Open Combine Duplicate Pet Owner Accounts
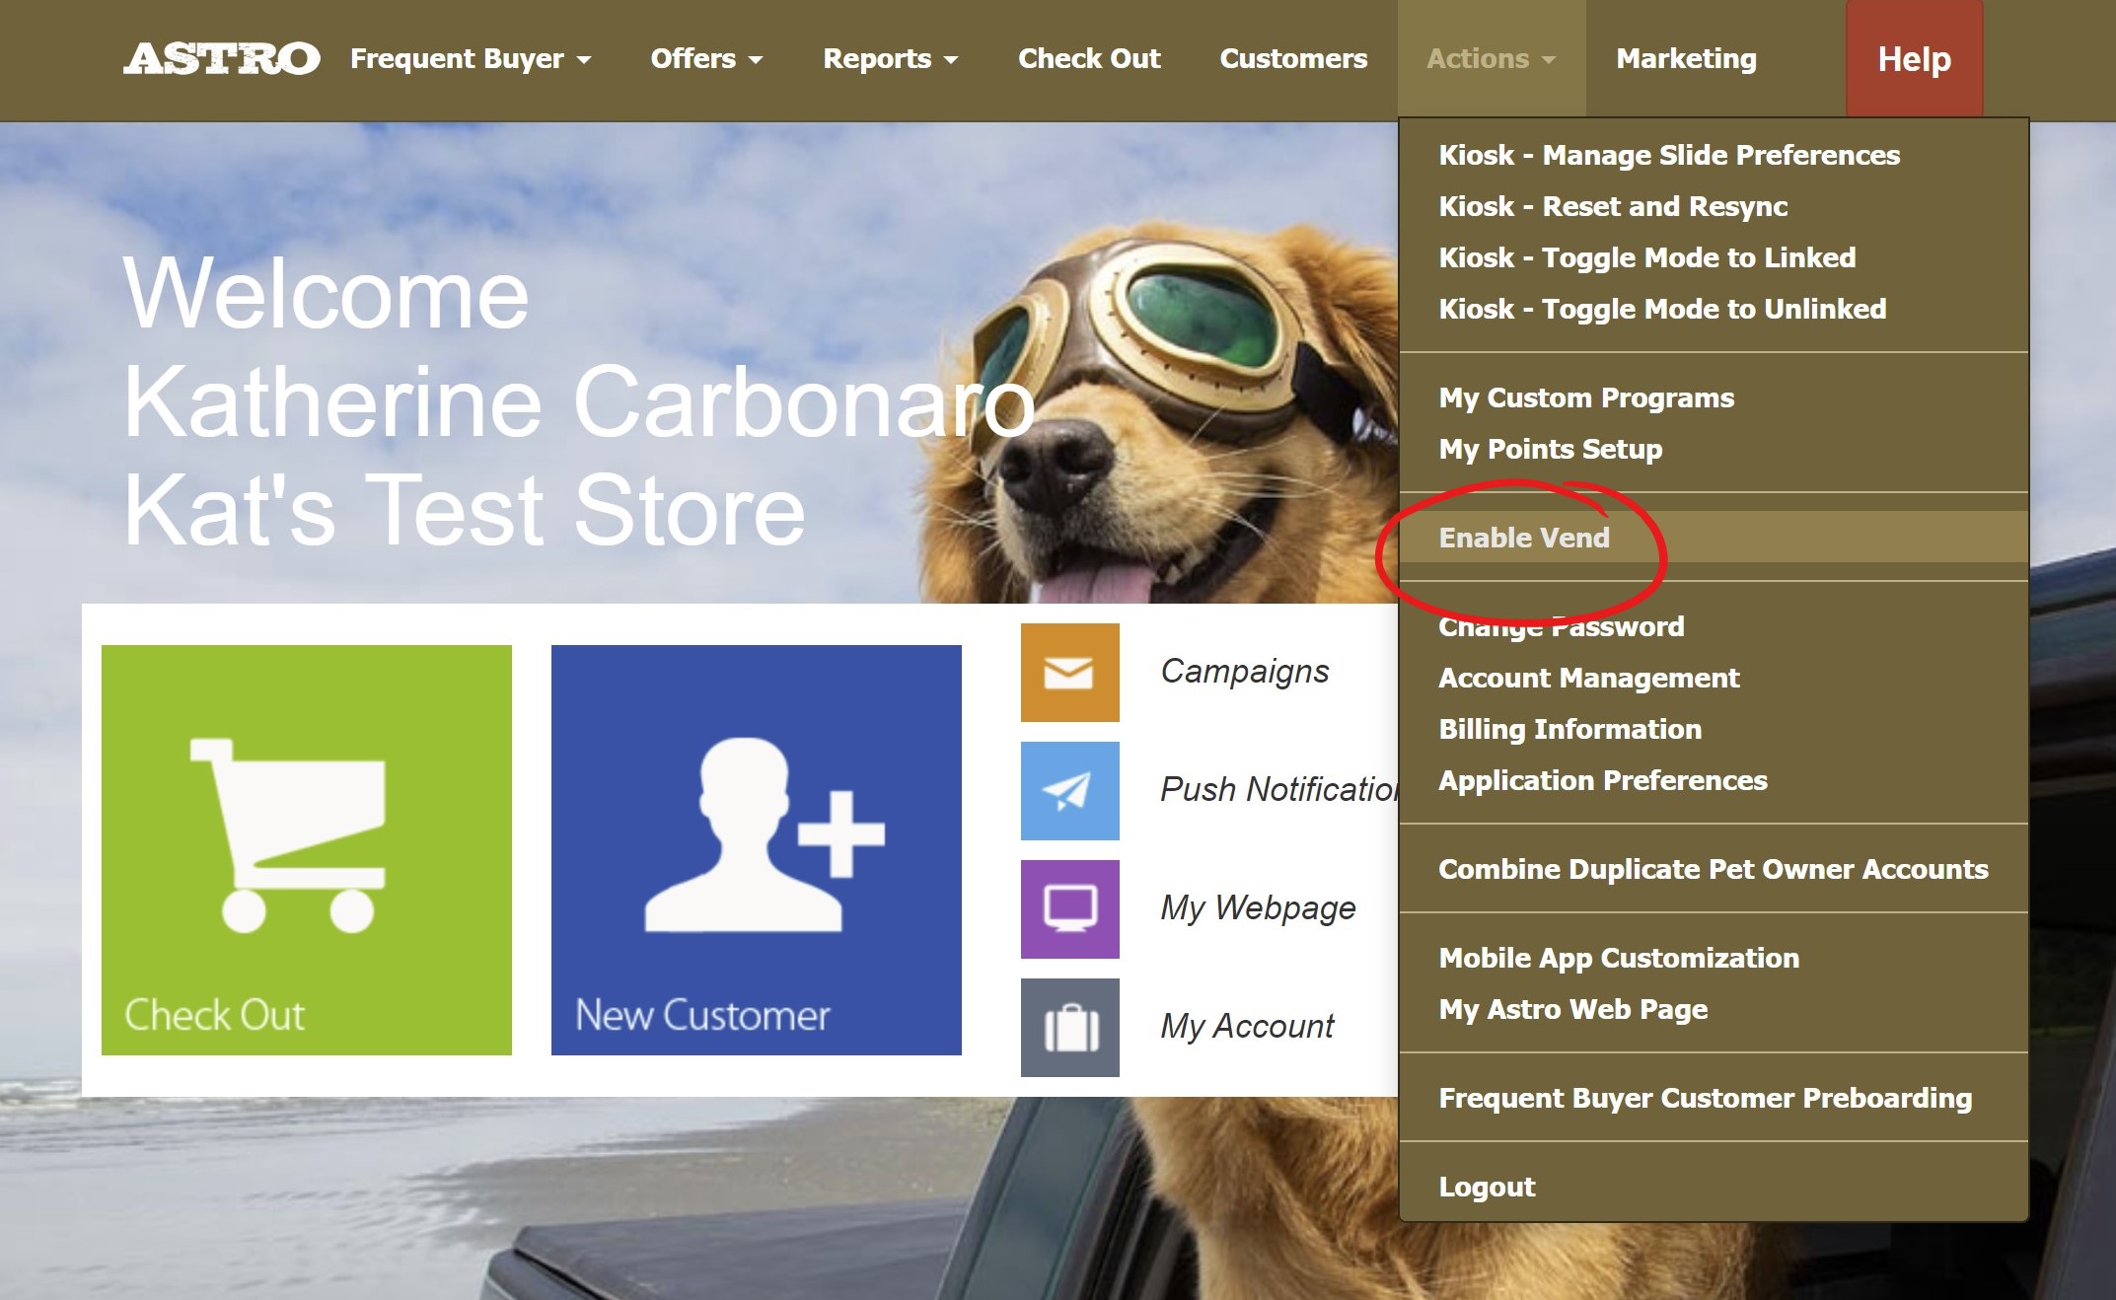This screenshot has width=2116, height=1300. 1713,869
